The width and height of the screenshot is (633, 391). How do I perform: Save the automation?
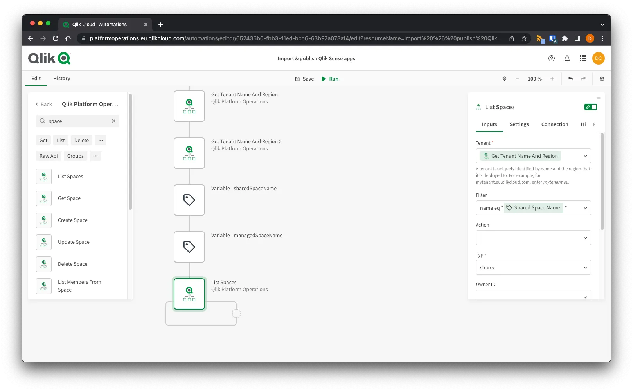click(304, 79)
